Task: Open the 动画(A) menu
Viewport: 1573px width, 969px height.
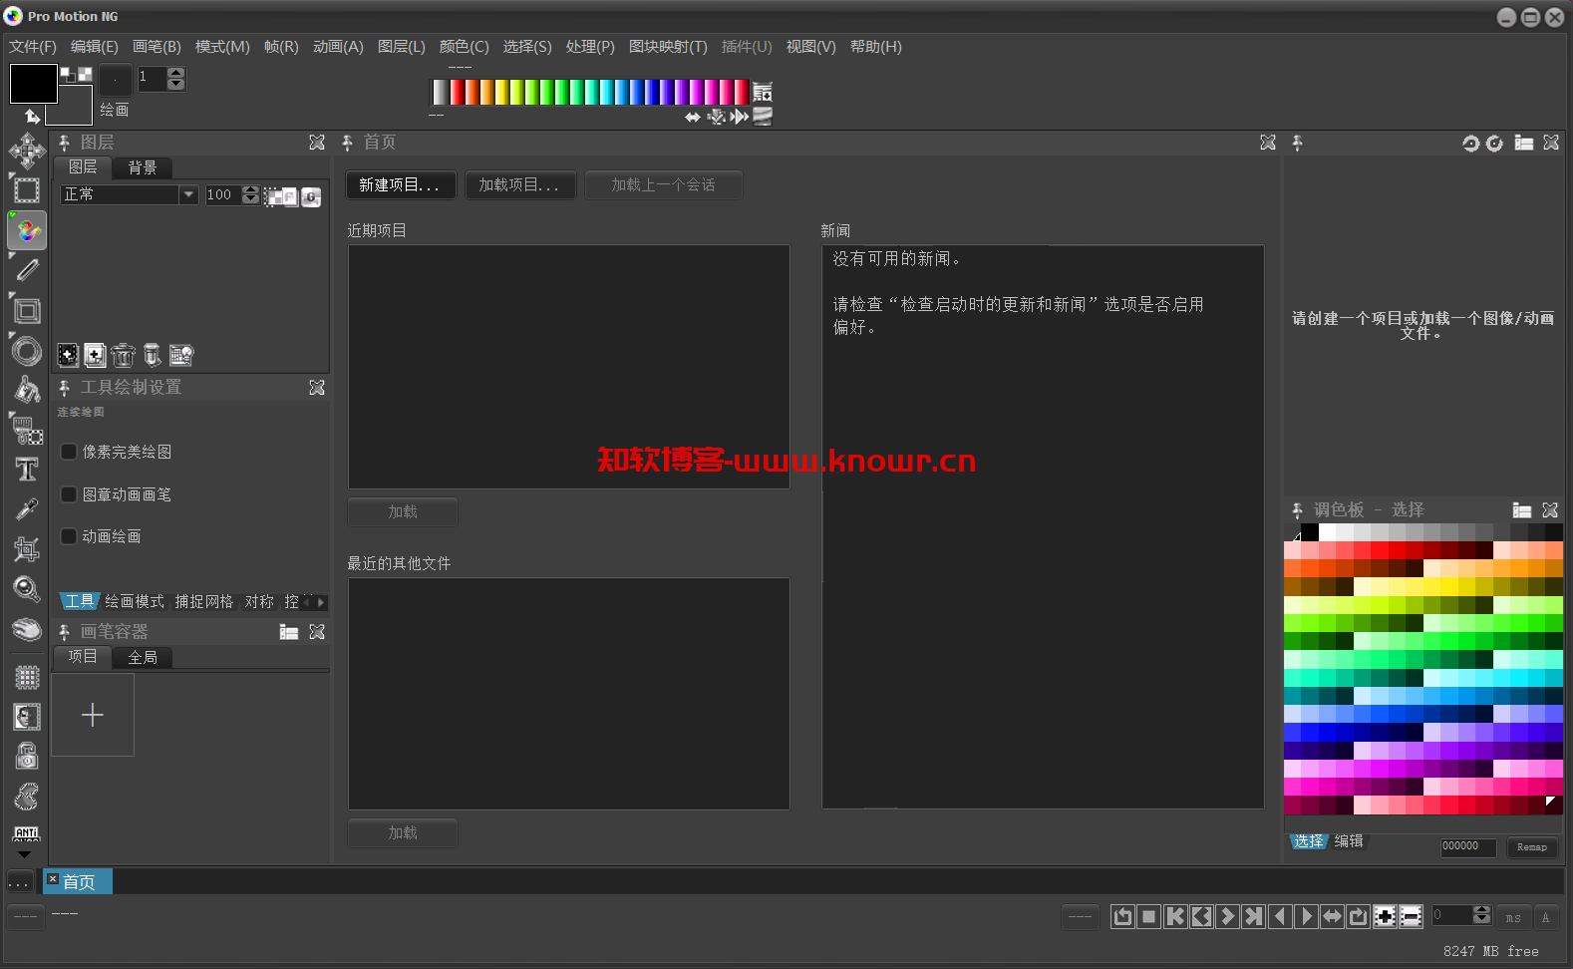Action: 338,47
